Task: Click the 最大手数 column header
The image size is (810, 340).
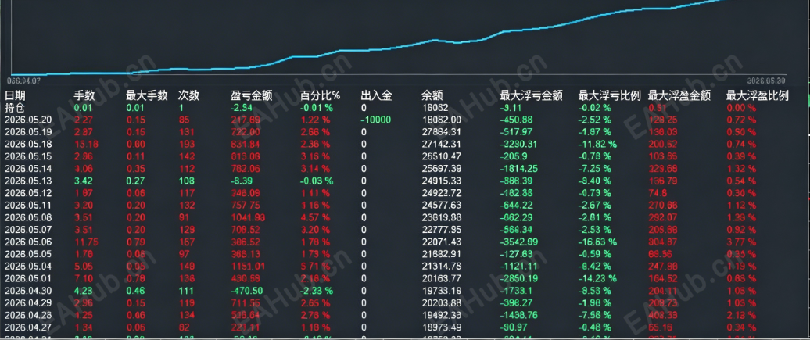Action: [x=147, y=95]
